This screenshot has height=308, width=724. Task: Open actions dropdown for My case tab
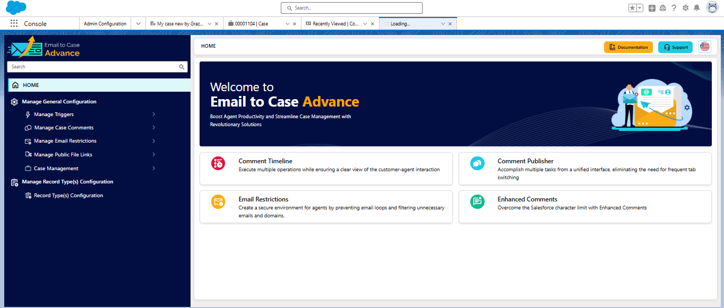(210, 24)
